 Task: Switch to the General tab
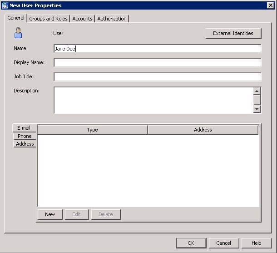coord(16,18)
